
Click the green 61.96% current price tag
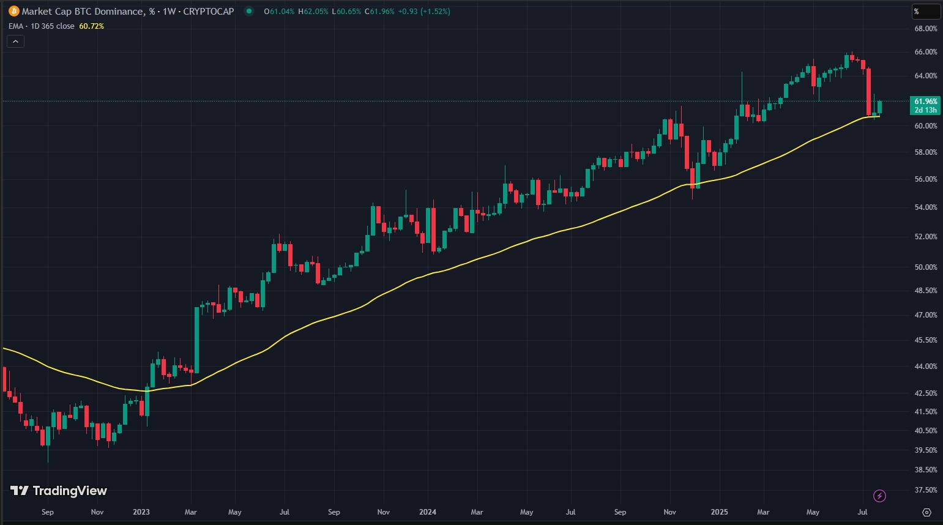925,105
